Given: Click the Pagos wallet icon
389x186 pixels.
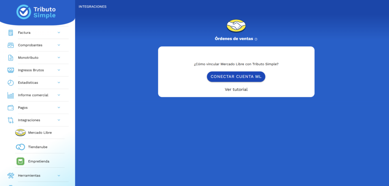Looking at the screenshot, I should pyautogui.click(x=11, y=107).
